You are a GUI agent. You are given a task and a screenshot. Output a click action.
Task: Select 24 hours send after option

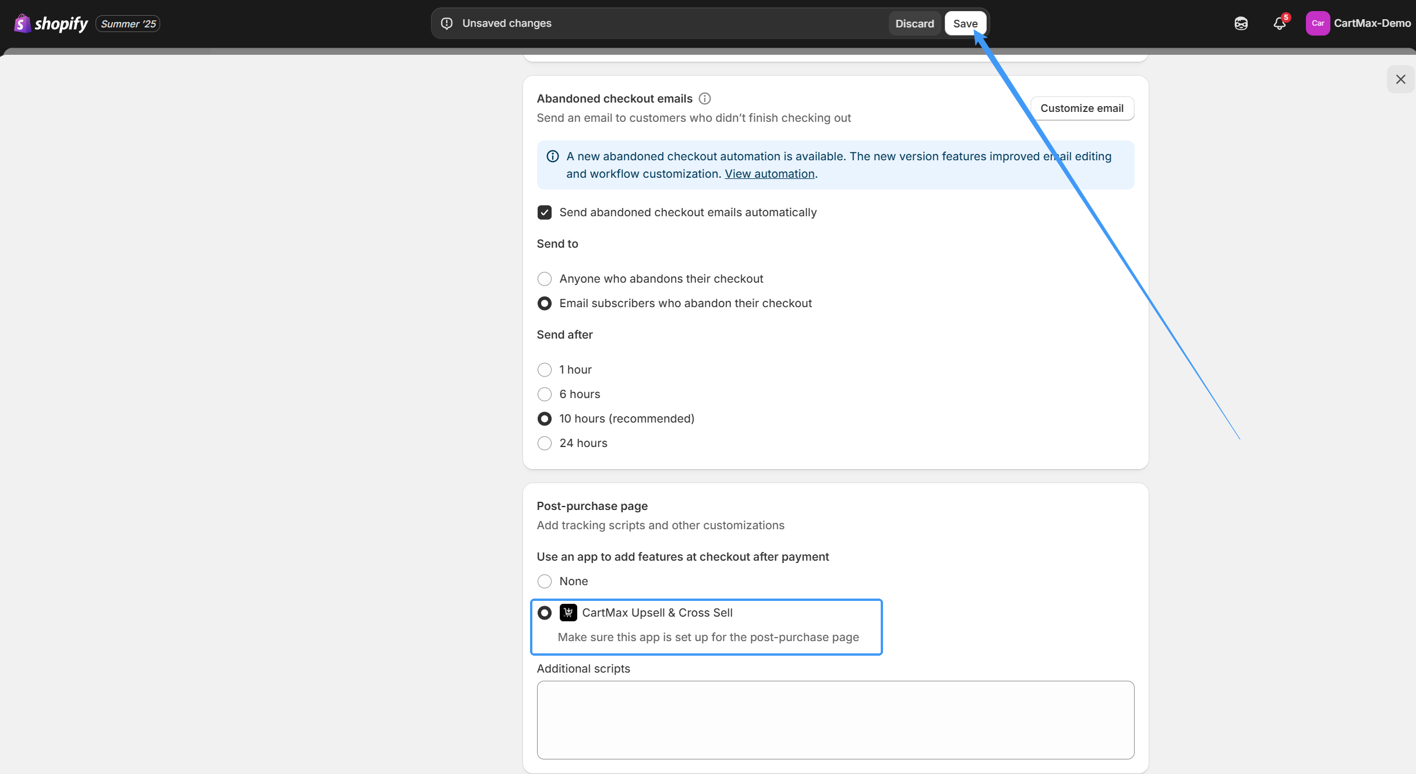pos(545,443)
